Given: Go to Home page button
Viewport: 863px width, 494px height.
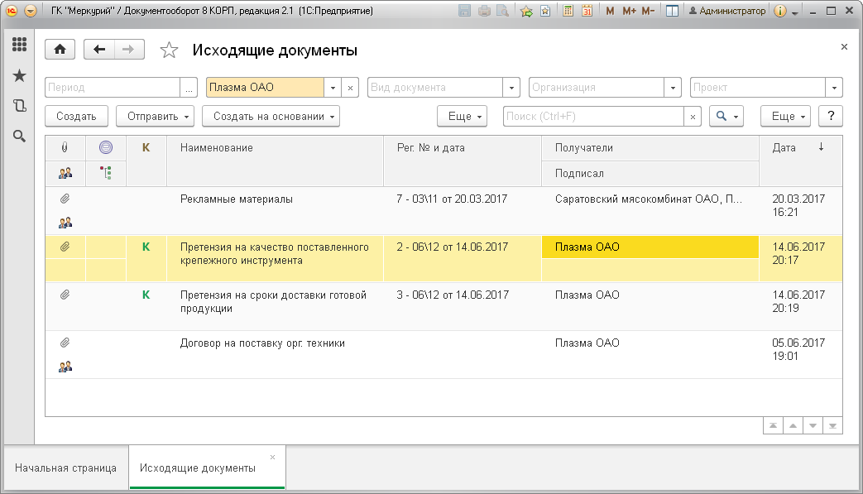Looking at the screenshot, I should click(60, 50).
